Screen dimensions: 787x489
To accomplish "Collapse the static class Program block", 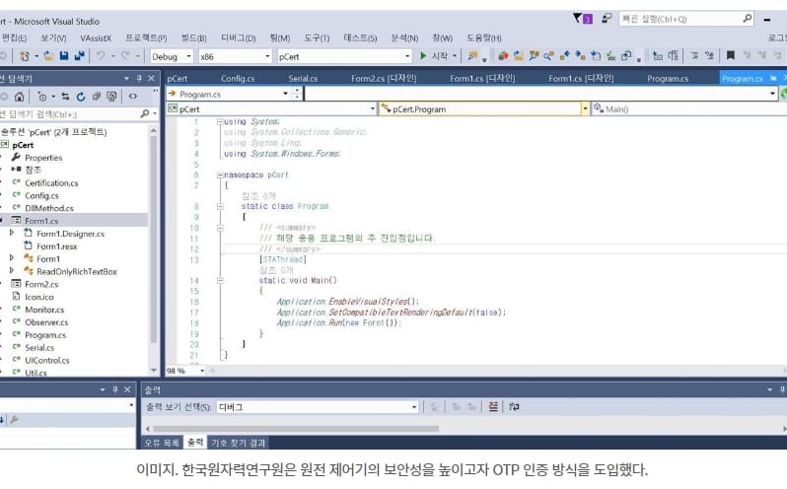I will (220, 206).
